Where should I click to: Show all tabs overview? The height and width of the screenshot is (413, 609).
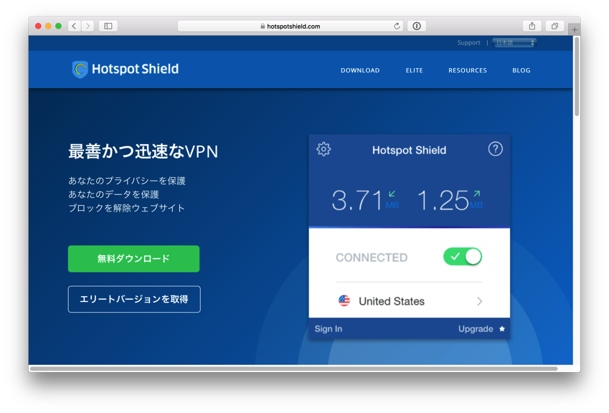554,26
